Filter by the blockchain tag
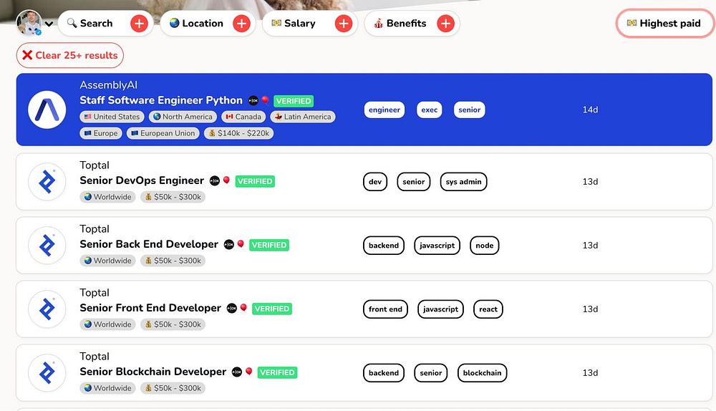 [482, 372]
